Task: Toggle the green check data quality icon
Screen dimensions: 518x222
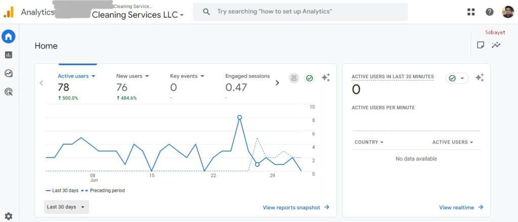Action: click(x=309, y=78)
